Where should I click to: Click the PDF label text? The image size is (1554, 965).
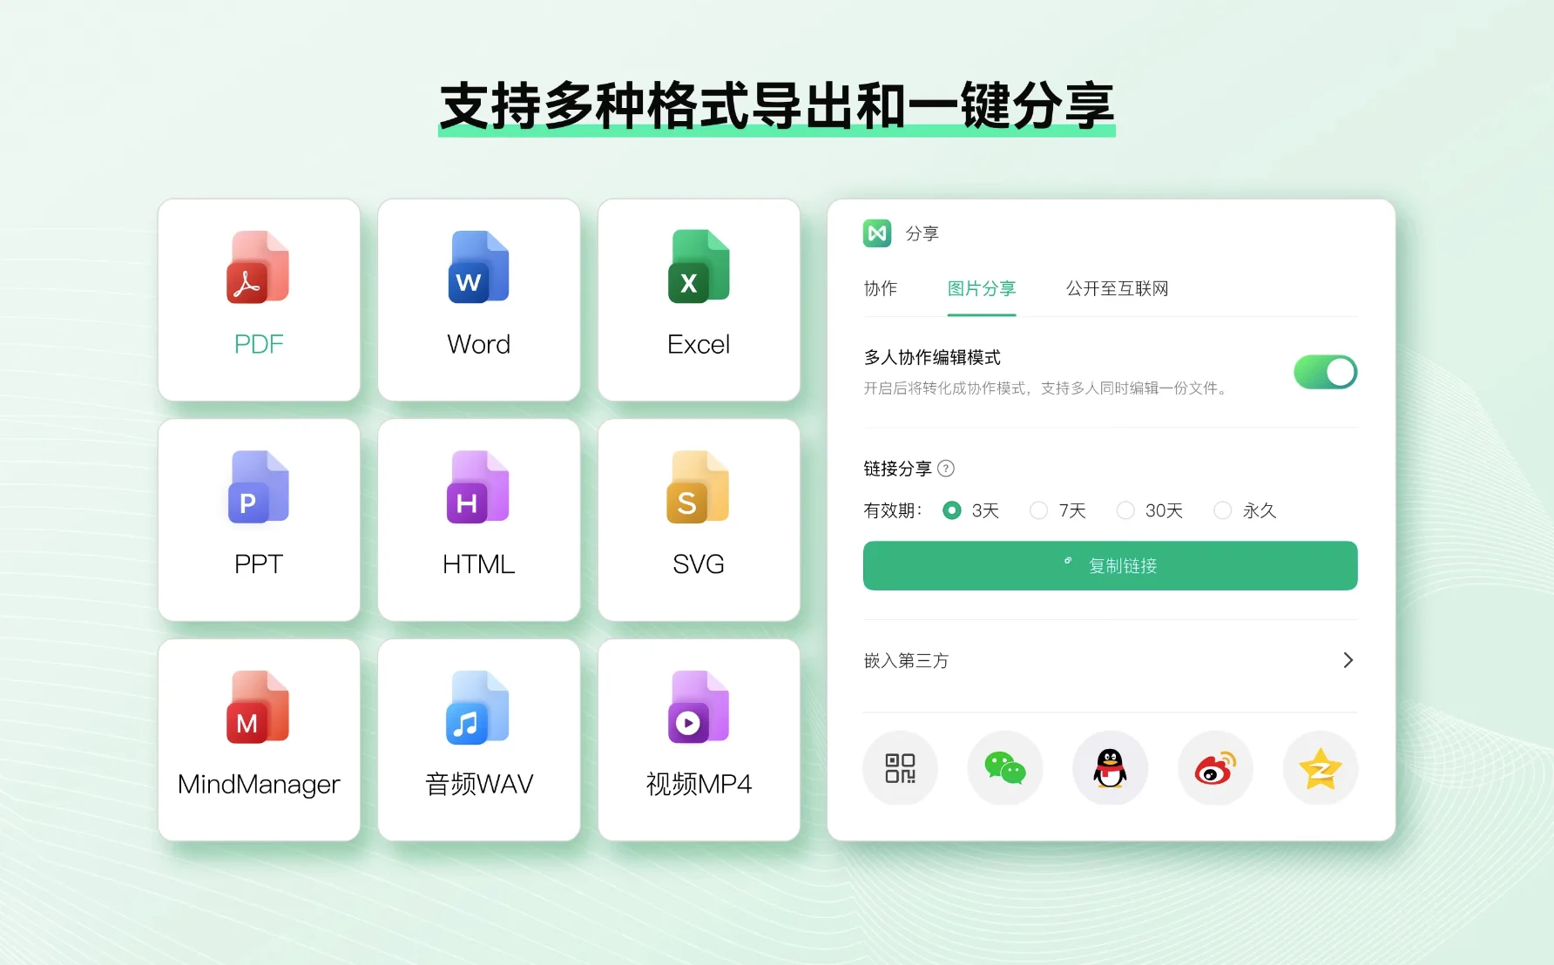pyautogui.click(x=259, y=344)
